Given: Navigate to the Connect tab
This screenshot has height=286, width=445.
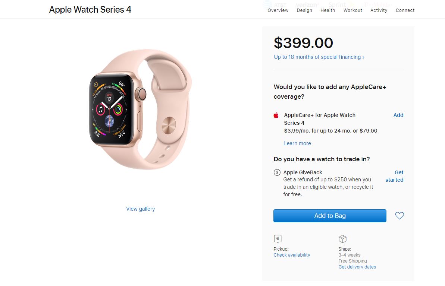Looking at the screenshot, I should click(x=405, y=10).
